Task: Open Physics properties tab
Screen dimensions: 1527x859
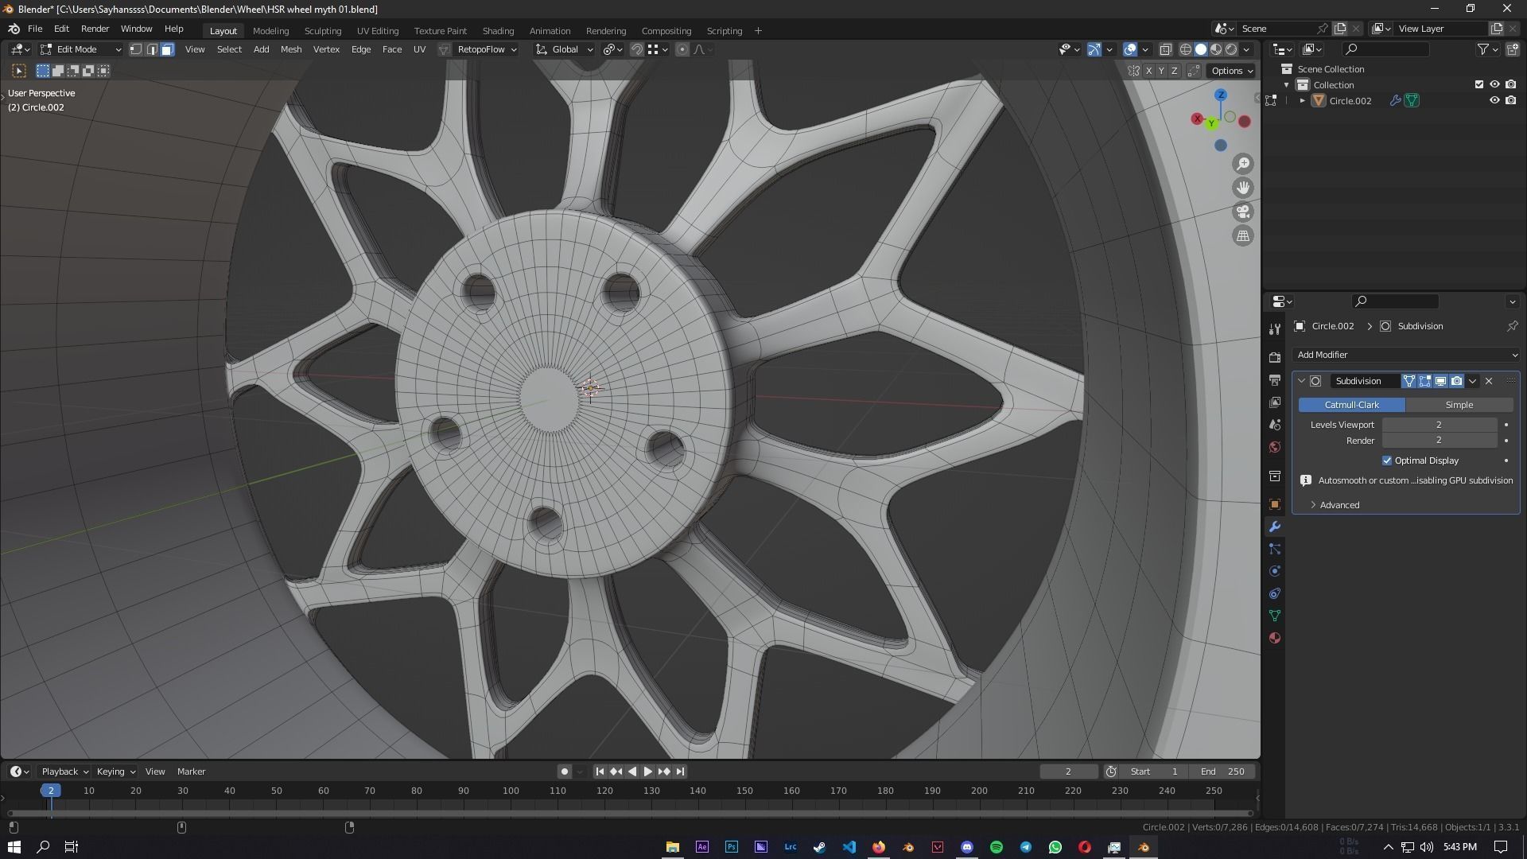Action: coord(1275,571)
